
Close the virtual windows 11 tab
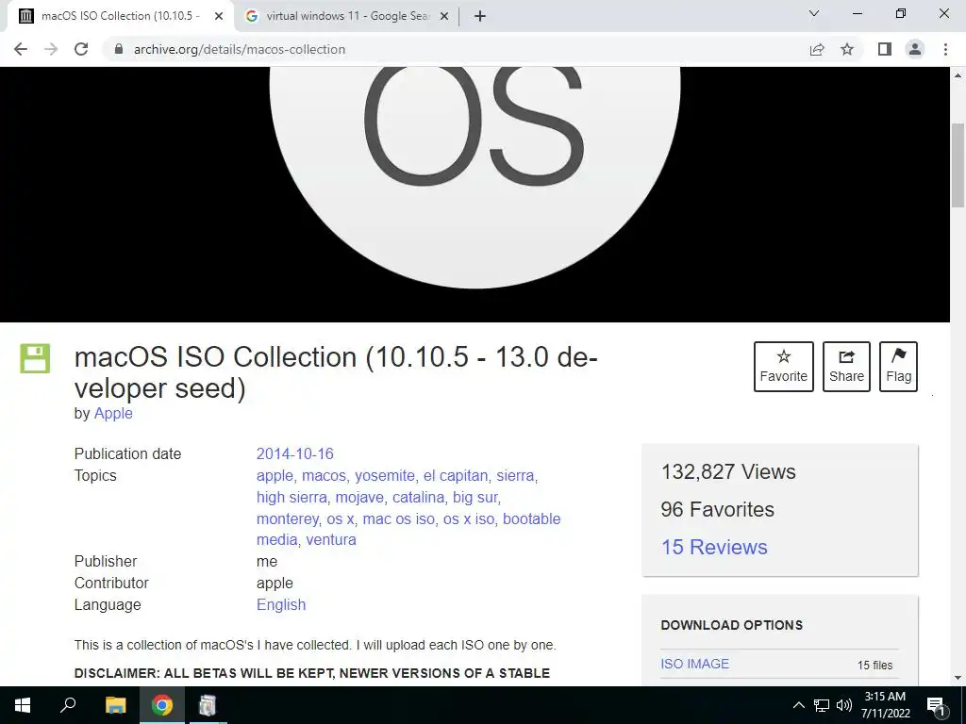tap(444, 16)
